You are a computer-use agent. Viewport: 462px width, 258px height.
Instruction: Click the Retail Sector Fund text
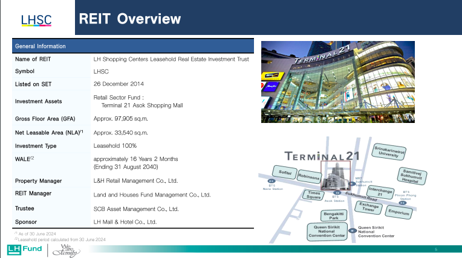coord(119,98)
